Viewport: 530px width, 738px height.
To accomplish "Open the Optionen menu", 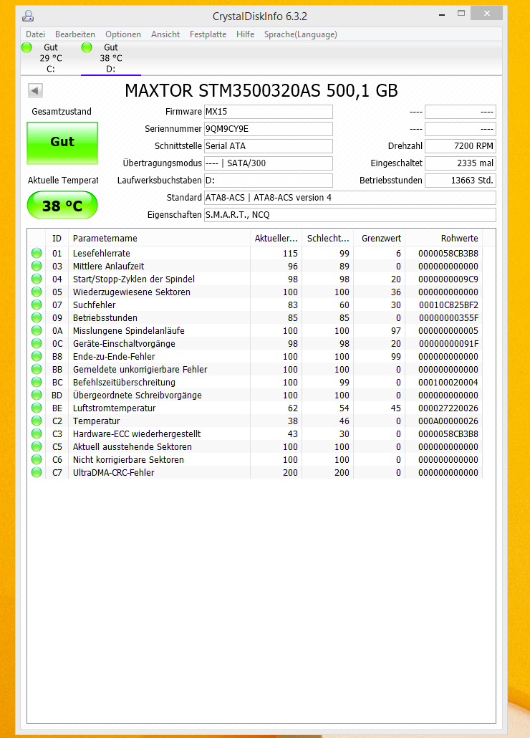I will pos(123,34).
